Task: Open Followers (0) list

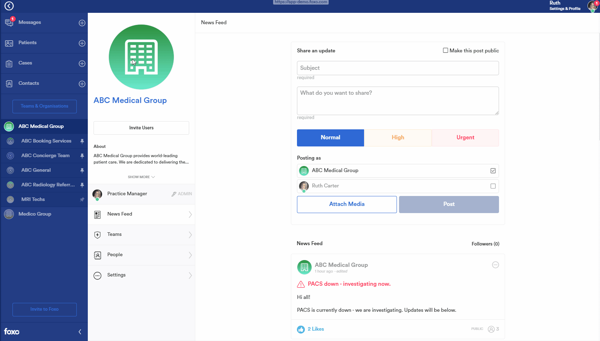Action: pos(485,244)
